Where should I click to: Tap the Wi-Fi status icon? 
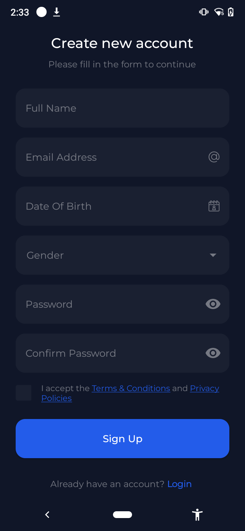tap(218, 12)
